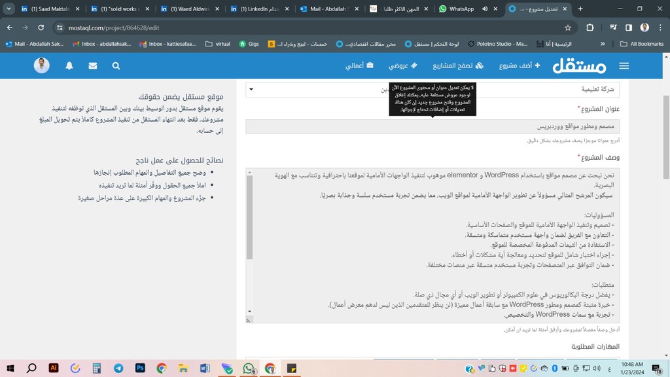Open Chrome profile avatar in toolbar
Screen dimensions: 670x377
point(644,27)
